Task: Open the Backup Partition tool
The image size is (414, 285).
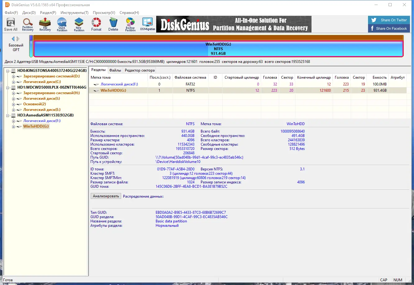Action: tap(130, 24)
